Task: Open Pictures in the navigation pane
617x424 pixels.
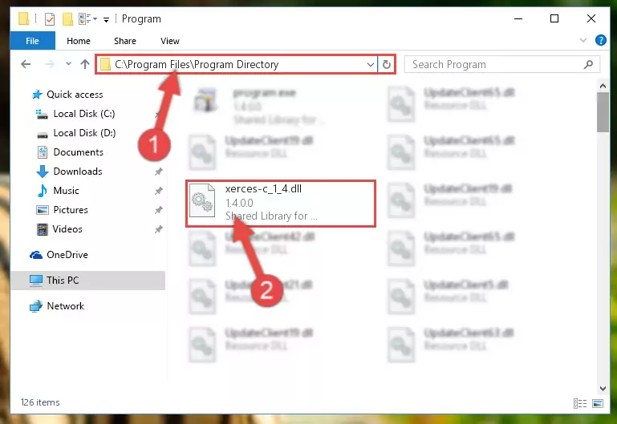Action: tap(71, 210)
